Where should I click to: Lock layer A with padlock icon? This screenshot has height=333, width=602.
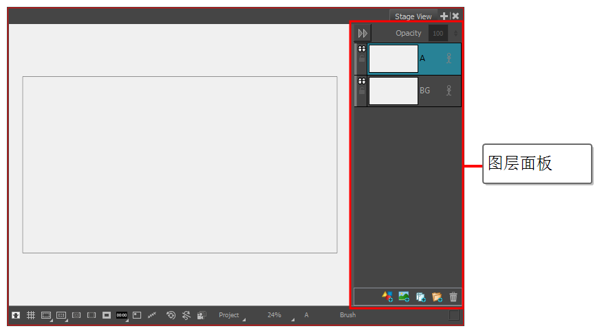362,60
